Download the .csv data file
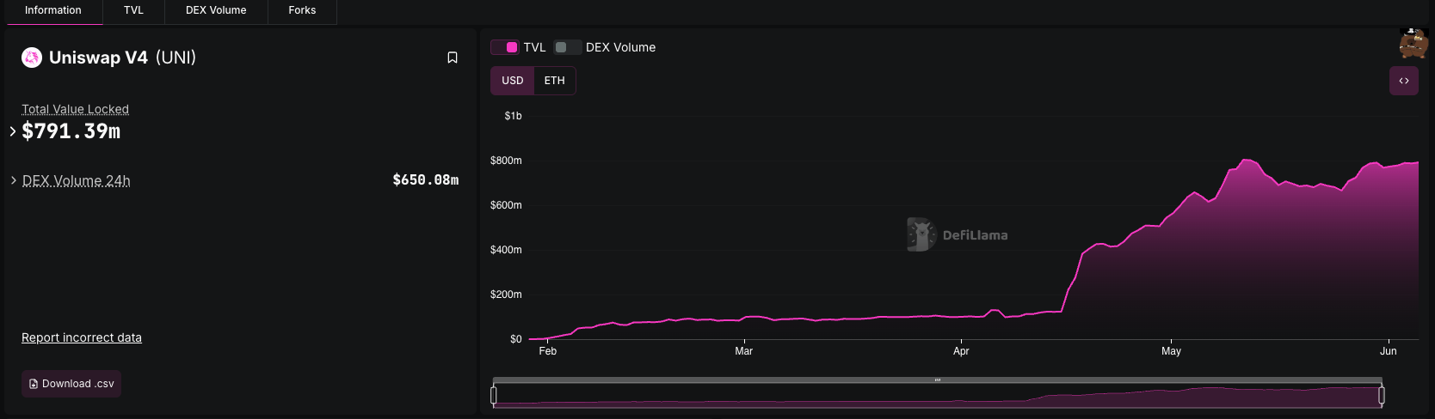The height and width of the screenshot is (419, 1435). [x=71, y=384]
